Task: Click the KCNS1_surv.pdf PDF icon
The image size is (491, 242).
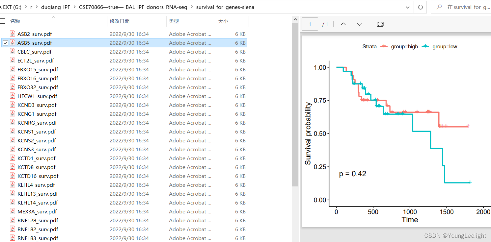Action: point(13,132)
